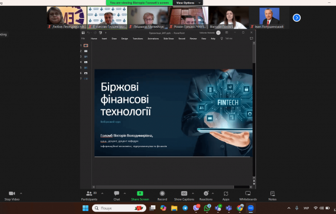Start recording with the Record button
Viewport: 336px width, 214px height.
162,196
